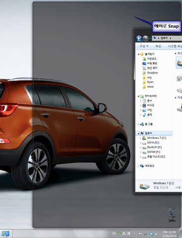Click the Action Center flag tray icon
Image resolution: width=182 pixels, height=238 pixels.
140,234
